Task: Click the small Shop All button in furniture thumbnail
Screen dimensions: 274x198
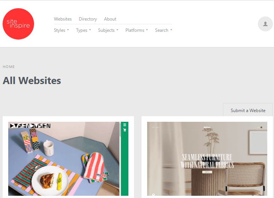Action: 207,172
